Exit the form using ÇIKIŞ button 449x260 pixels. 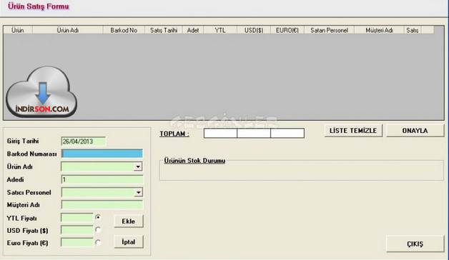point(415,244)
